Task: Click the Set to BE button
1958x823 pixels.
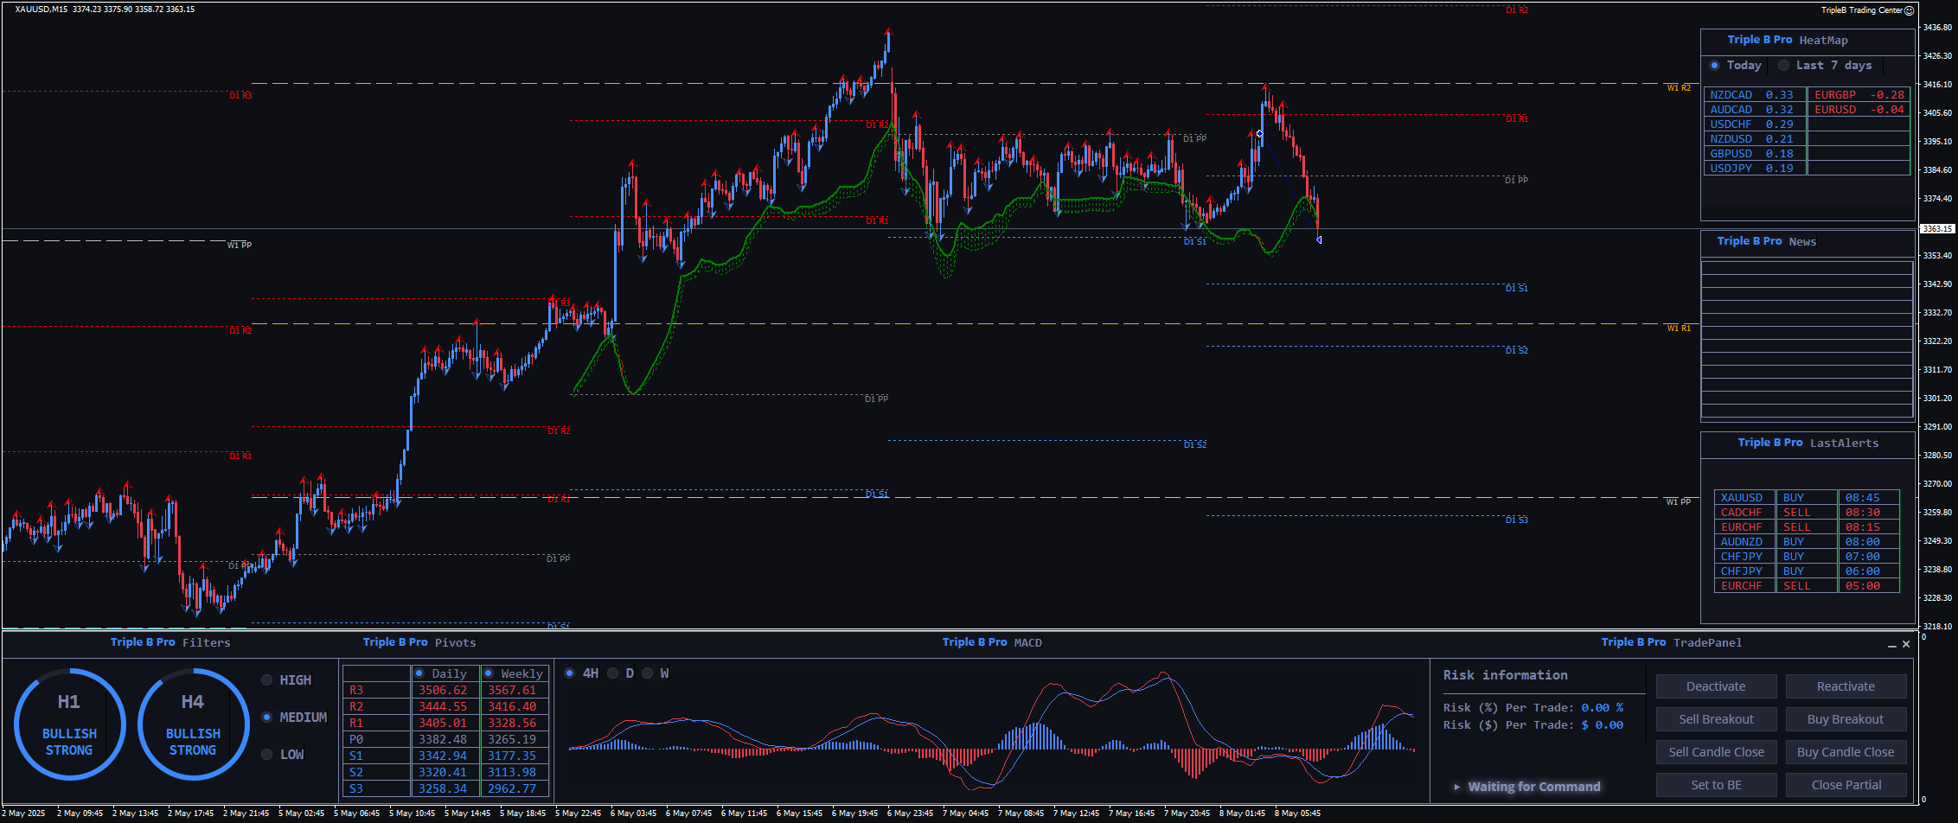Action: pyautogui.click(x=1716, y=785)
